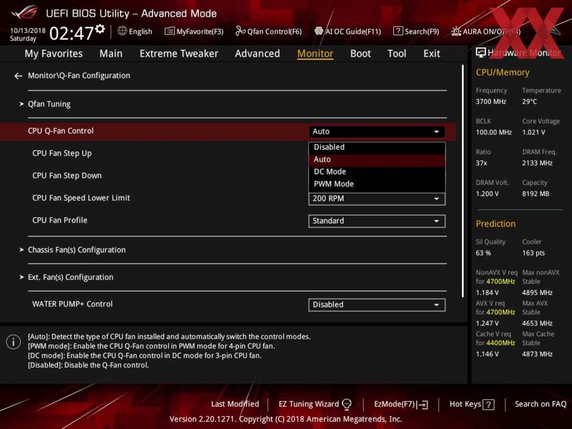Switch to the Advanced tab
This screenshot has height=429, width=572.
257,53
